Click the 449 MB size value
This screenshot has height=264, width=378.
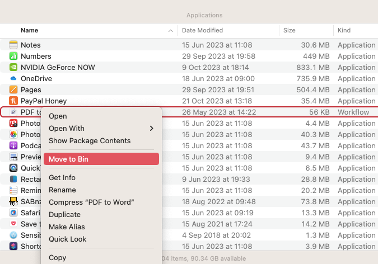coord(316,56)
